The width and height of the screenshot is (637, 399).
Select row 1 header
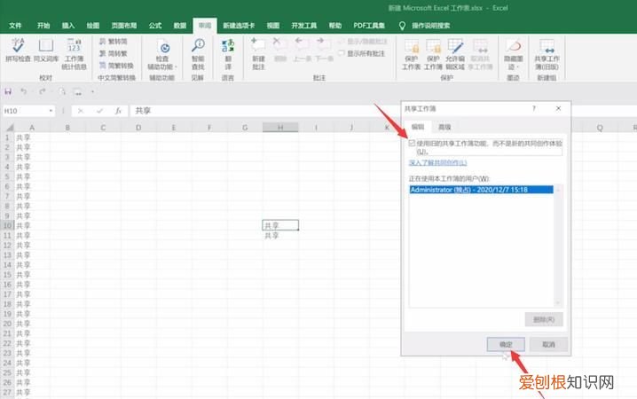pyautogui.click(x=7, y=137)
